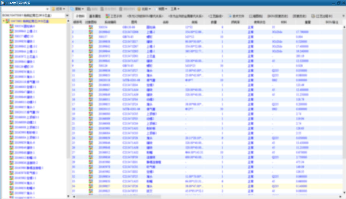Viewport: 346px width, 199px height.
Task: Click the root node icon in BOM tree
Action: [x=8, y=21]
